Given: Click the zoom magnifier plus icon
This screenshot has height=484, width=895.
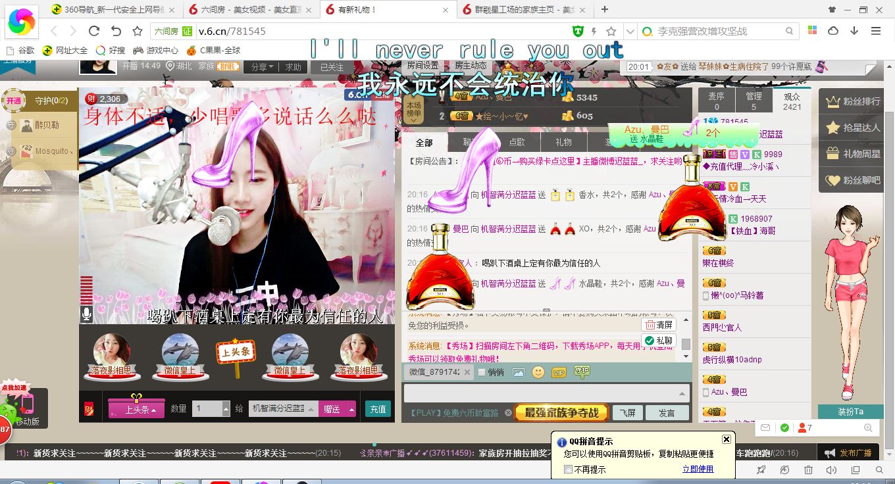Looking at the screenshot, I should point(870,427).
